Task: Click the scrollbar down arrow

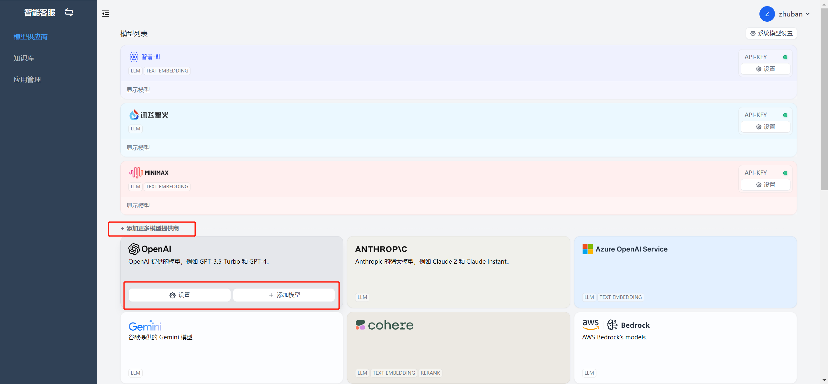Action: 824,380
